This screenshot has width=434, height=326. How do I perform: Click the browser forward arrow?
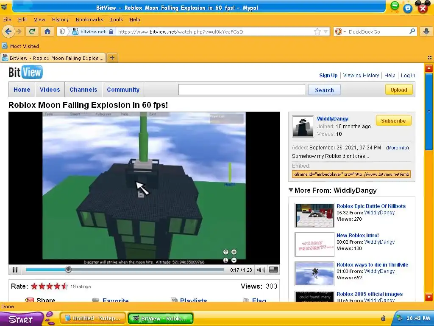[x=19, y=31]
